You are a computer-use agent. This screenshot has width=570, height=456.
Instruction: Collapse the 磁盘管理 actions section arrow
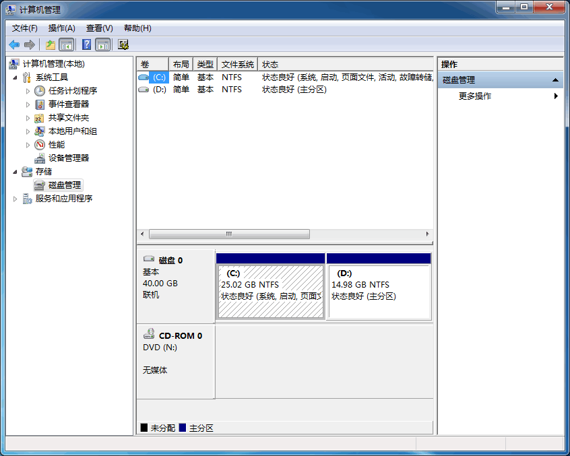click(555, 80)
